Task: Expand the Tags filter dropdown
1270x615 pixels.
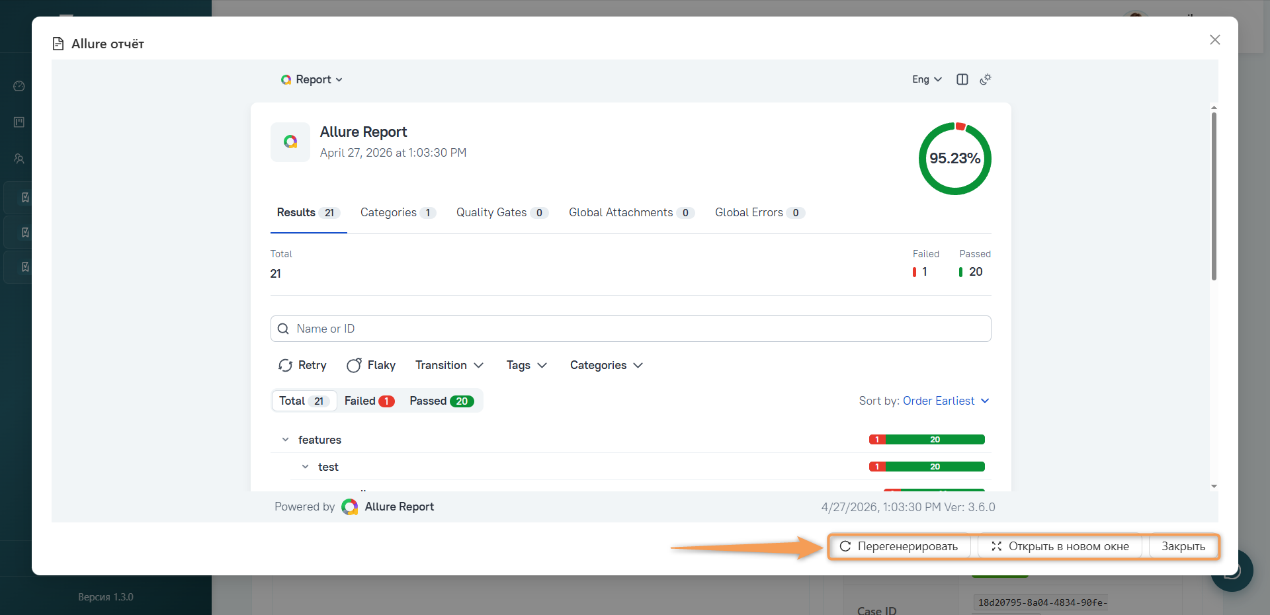Action: pyautogui.click(x=527, y=365)
